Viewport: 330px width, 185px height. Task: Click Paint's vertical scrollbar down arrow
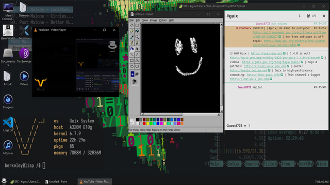221,112
